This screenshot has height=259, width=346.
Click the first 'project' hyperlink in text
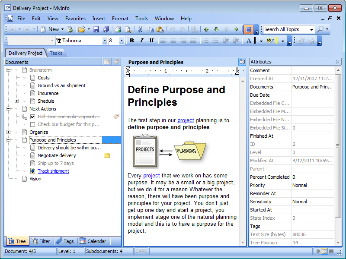186,120
